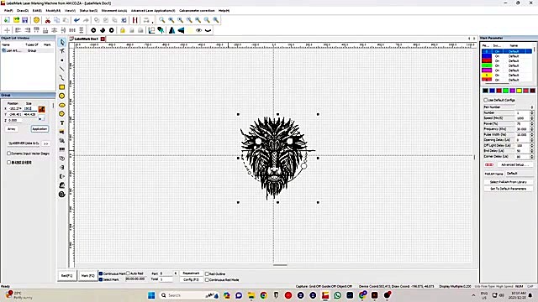Open the Help menu

pos(224,11)
